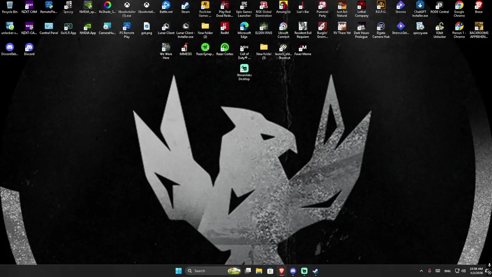The image size is (492, 277).
Task: Launch Lethal Company from the desktop
Action: (361, 9)
